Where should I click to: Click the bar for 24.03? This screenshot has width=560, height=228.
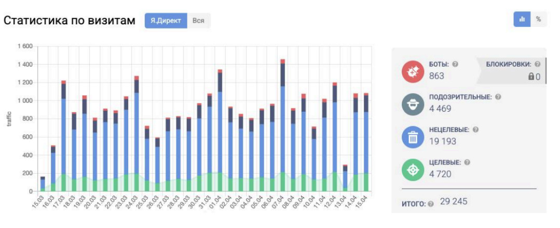point(137,134)
